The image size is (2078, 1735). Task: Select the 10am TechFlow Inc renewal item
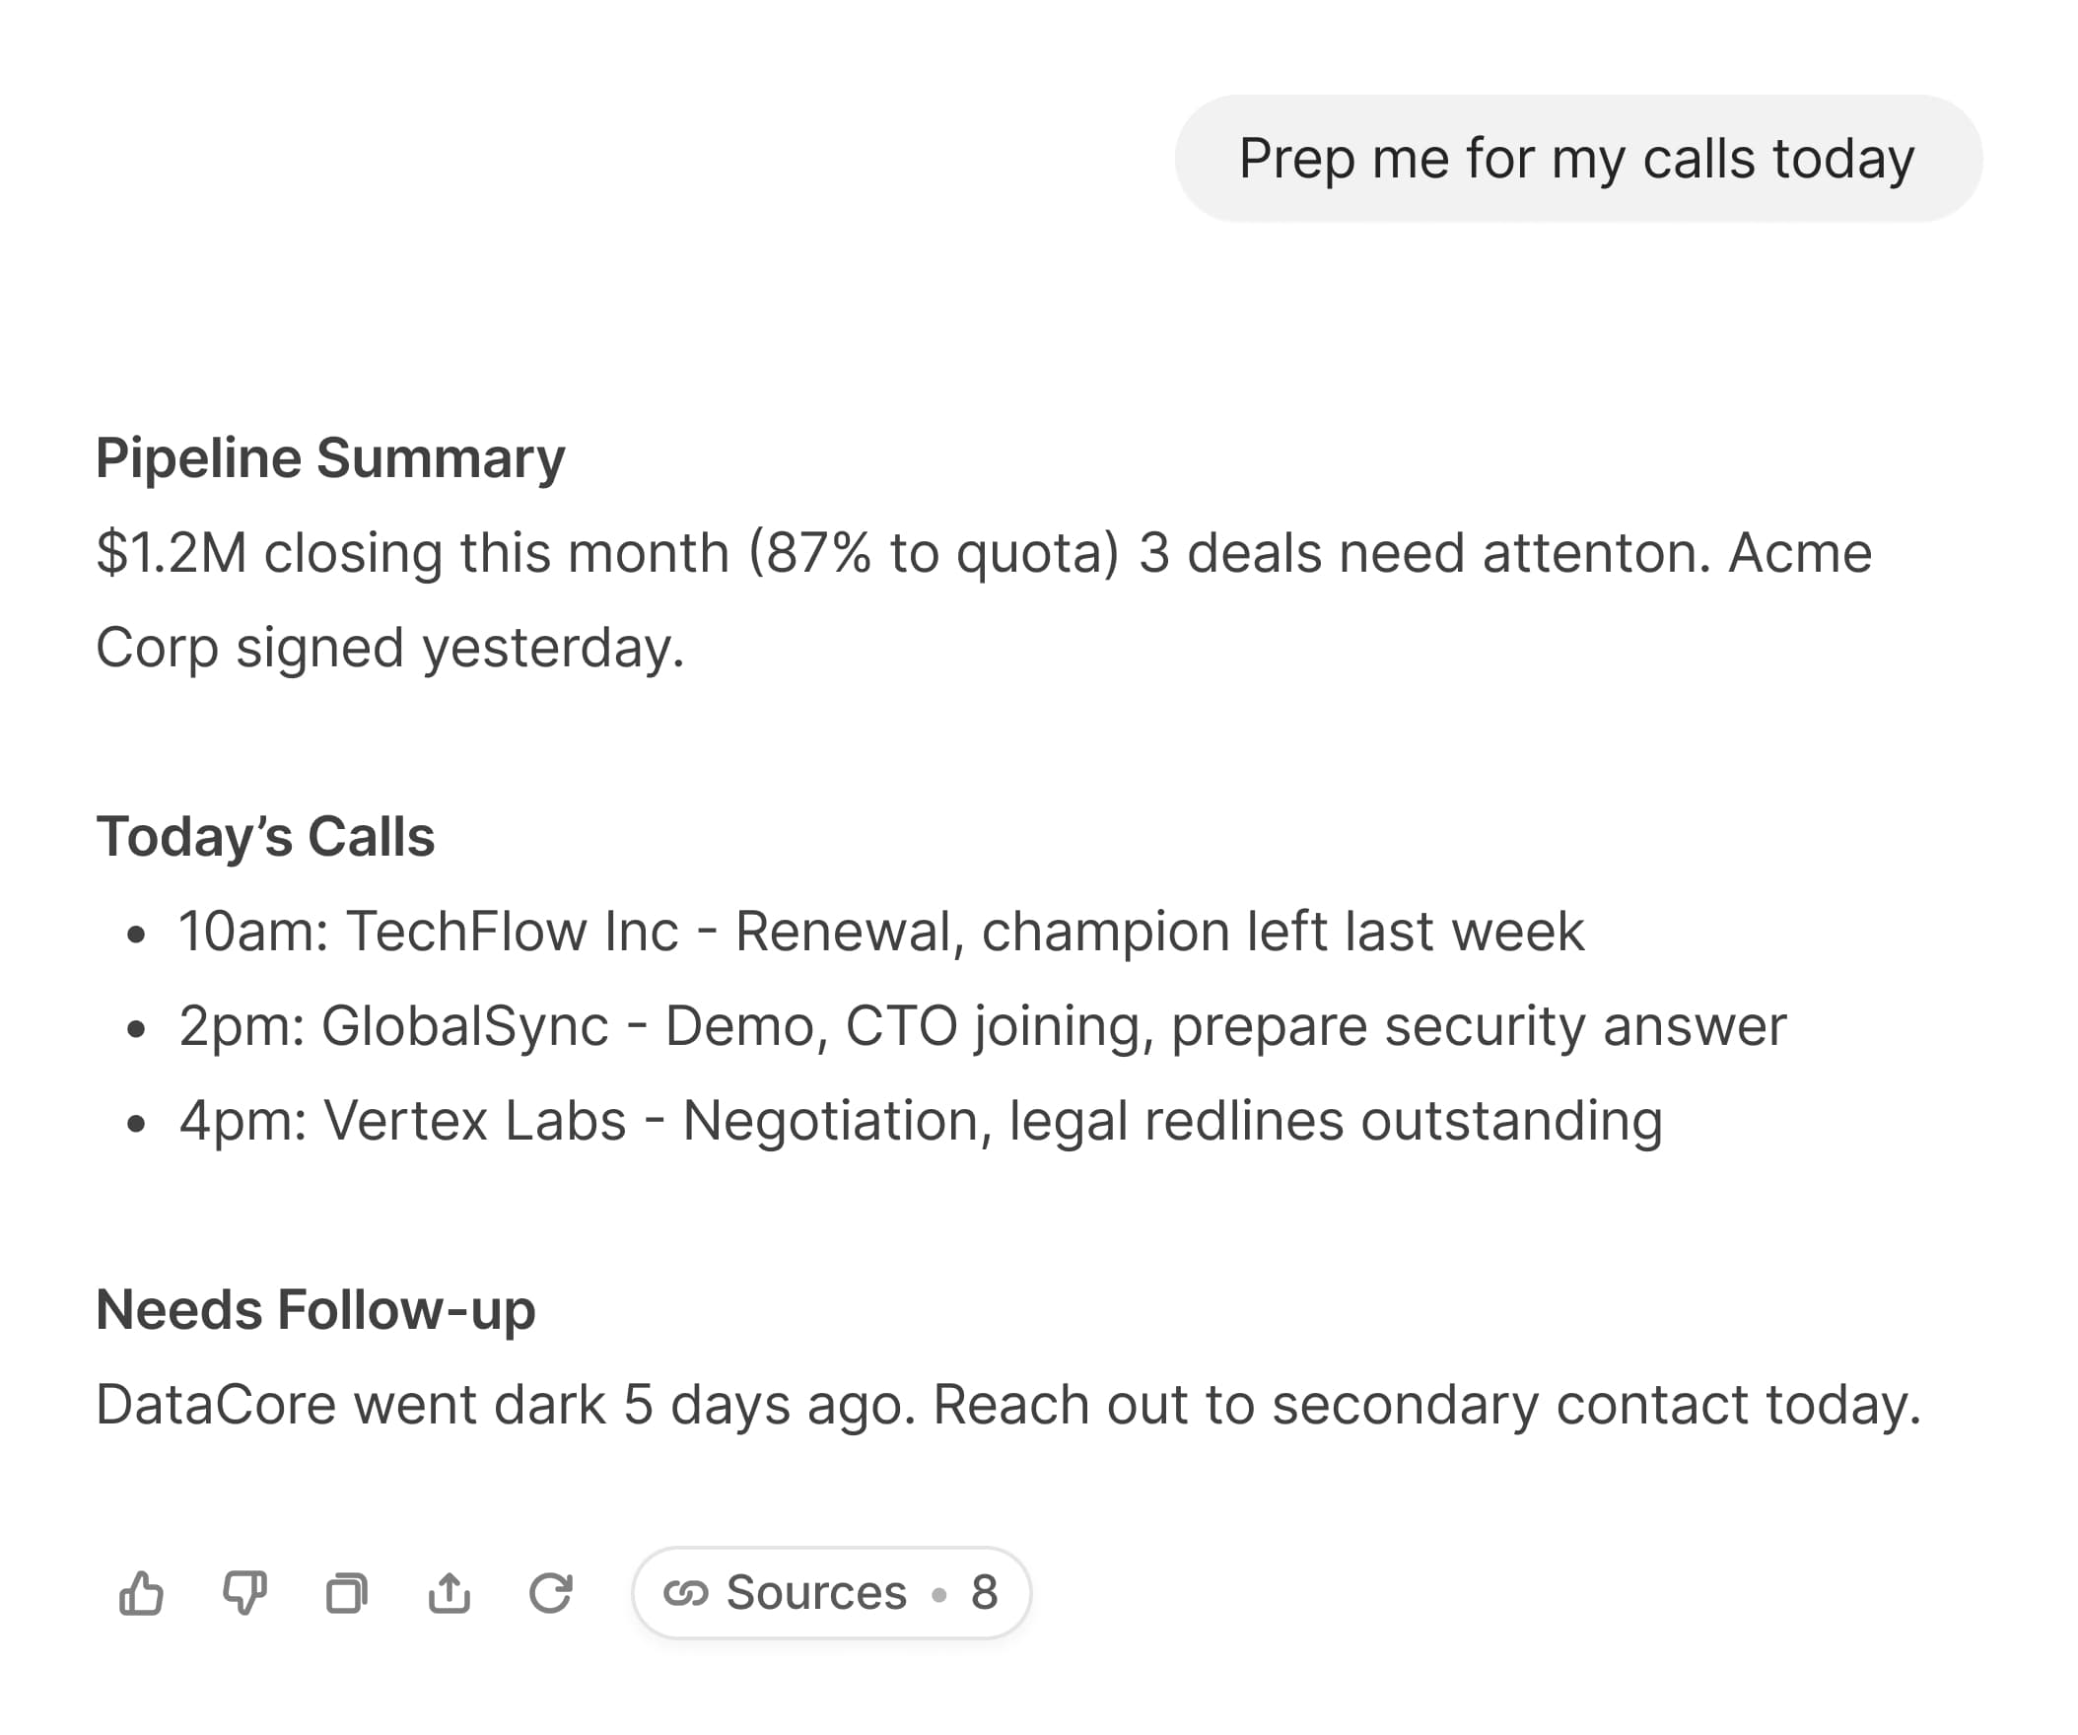point(880,932)
